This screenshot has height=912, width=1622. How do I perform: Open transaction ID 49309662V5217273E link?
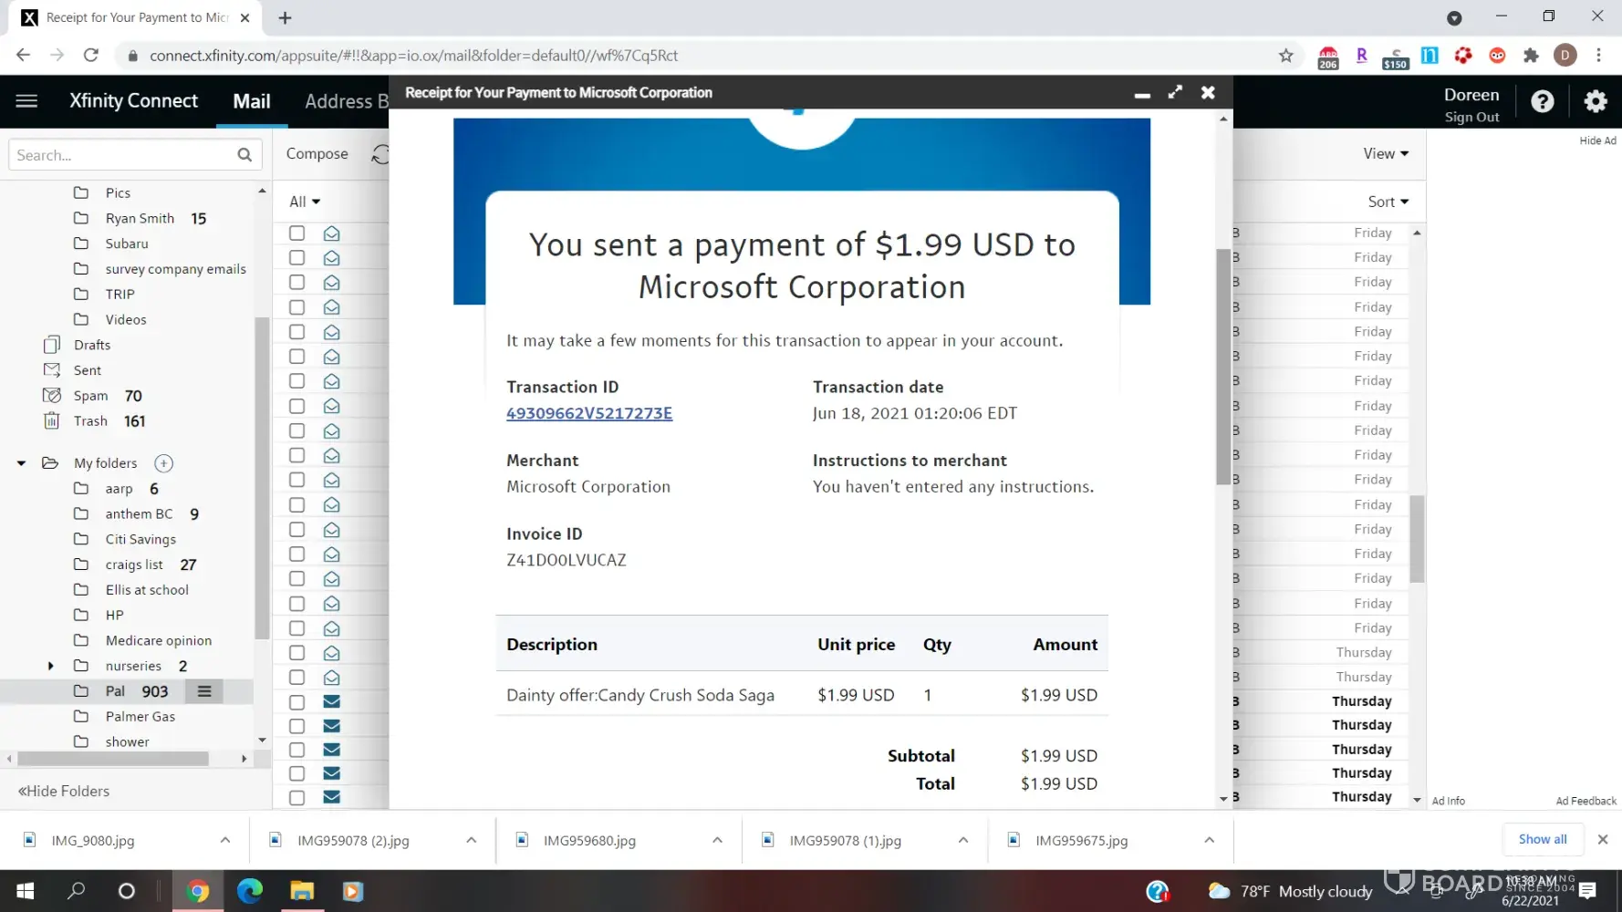(x=589, y=413)
